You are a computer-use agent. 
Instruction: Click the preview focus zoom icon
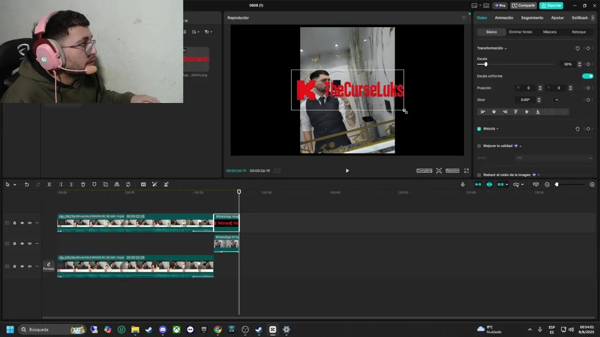pos(439,171)
